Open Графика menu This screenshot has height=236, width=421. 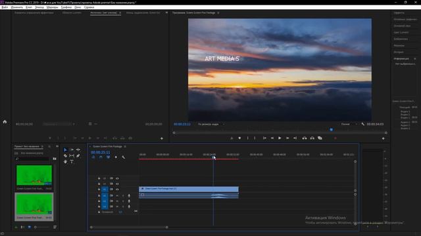point(66,7)
